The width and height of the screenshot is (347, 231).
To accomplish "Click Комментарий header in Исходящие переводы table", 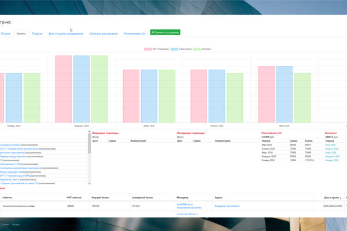I will [223, 141].
